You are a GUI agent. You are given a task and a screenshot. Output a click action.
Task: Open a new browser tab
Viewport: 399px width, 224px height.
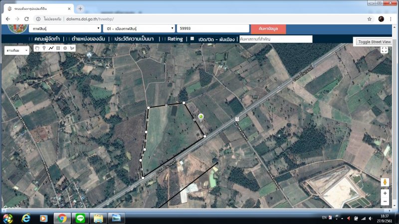point(80,8)
